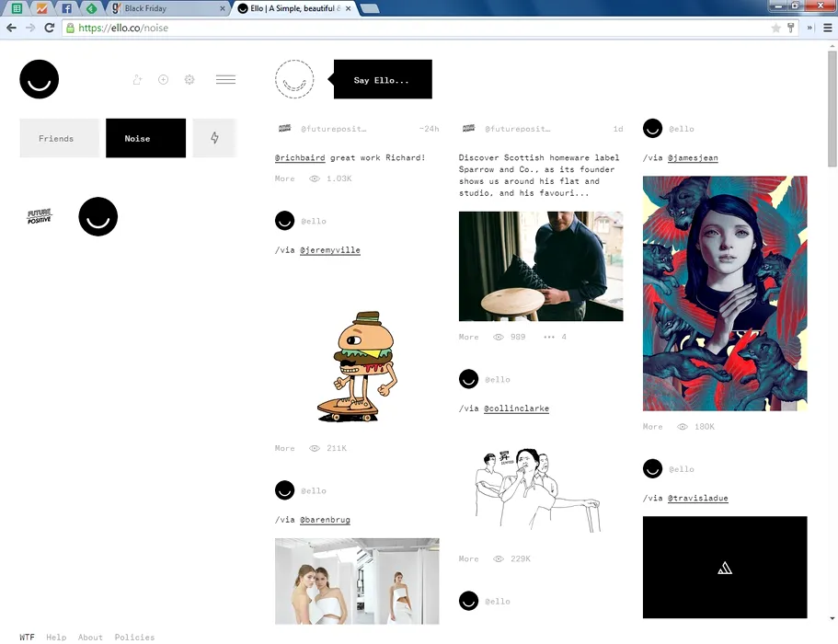Open notifications via the lightning bolt button

click(214, 138)
